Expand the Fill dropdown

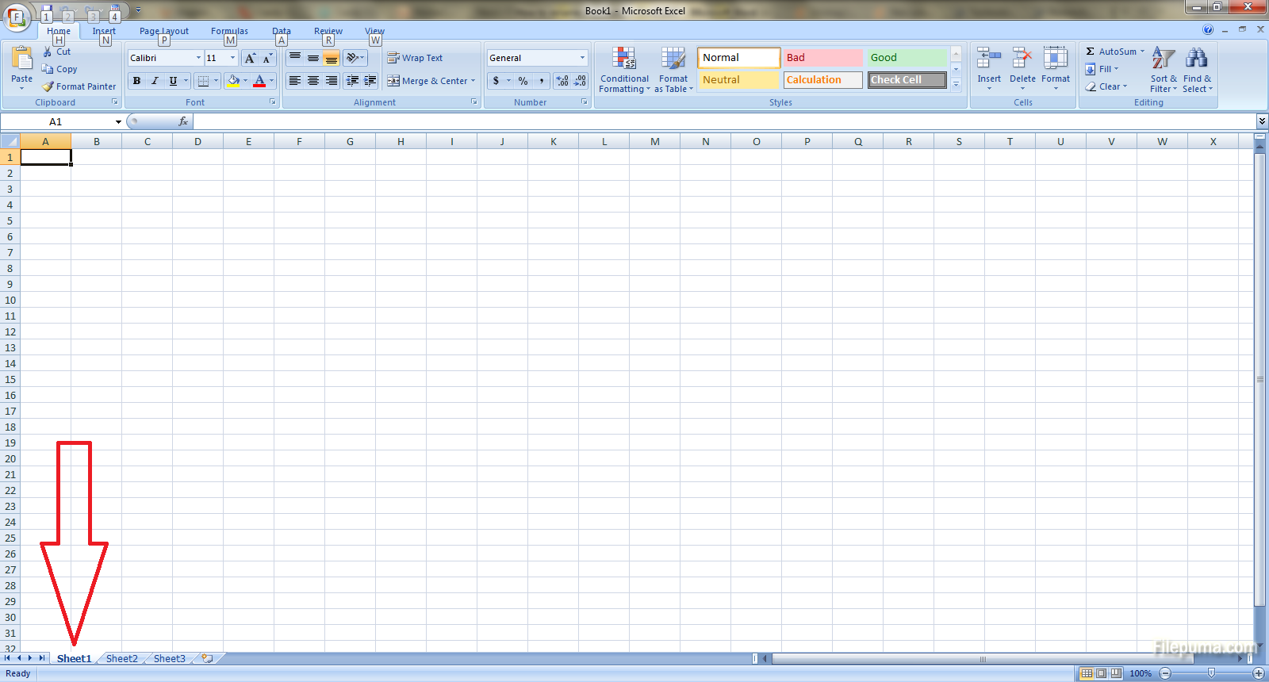[1116, 69]
